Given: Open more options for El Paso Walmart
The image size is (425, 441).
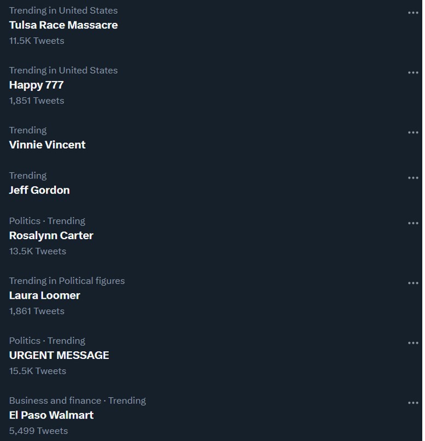Looking at the screenshot, I should click(412, 403).
